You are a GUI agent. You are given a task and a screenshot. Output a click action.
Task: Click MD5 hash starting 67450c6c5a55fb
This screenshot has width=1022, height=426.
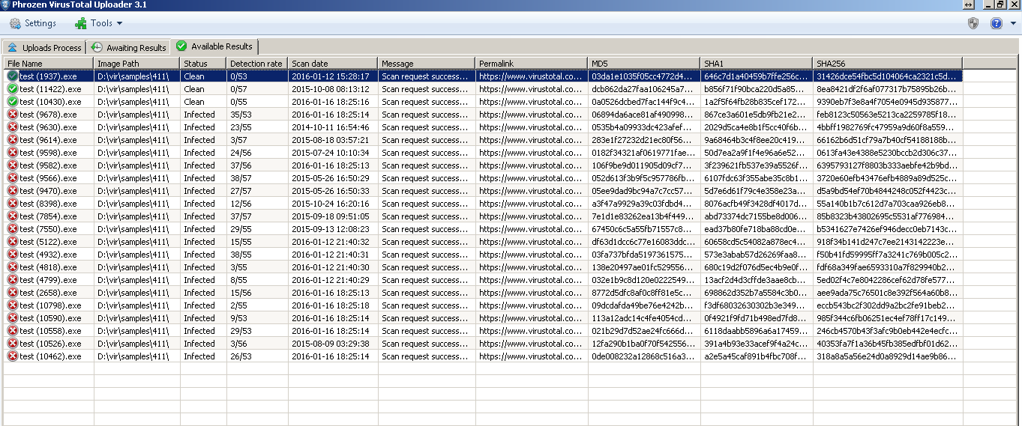click(x=643, y=229)
